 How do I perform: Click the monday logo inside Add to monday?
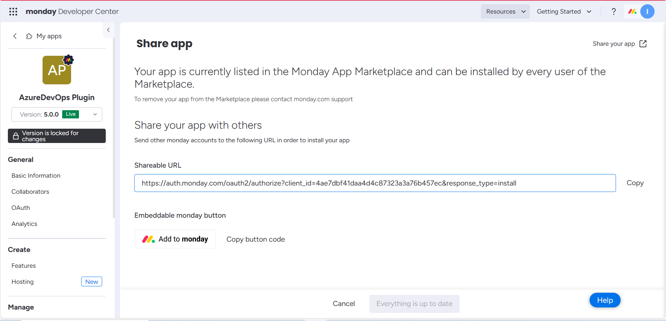148,239
